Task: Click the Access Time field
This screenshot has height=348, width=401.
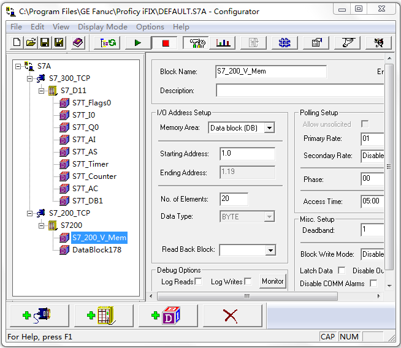Action: [372, 202]
